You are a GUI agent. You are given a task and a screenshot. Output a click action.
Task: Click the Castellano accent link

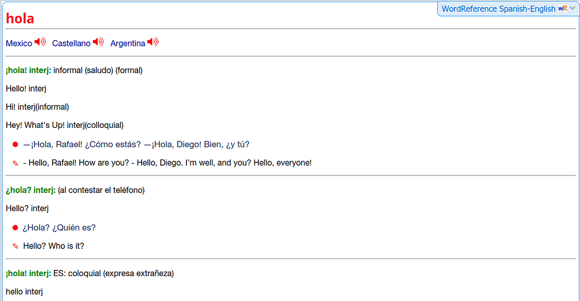(x=71, y=44)
